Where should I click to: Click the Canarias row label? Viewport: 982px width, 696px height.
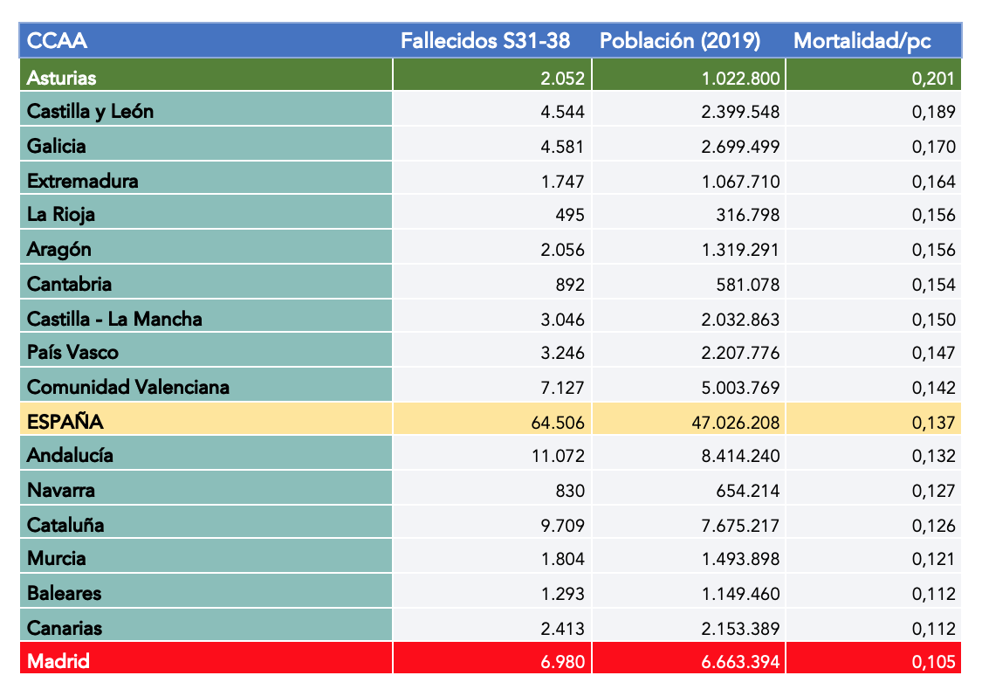[65, 628]
